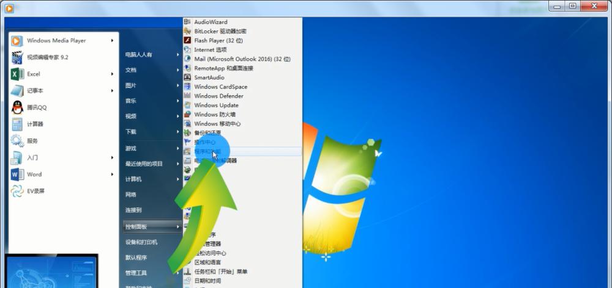Image resolution: width=612 pixels, height=288 pixels.
Task: Expand the arrow next to 文档
Action: click(178, 70)
